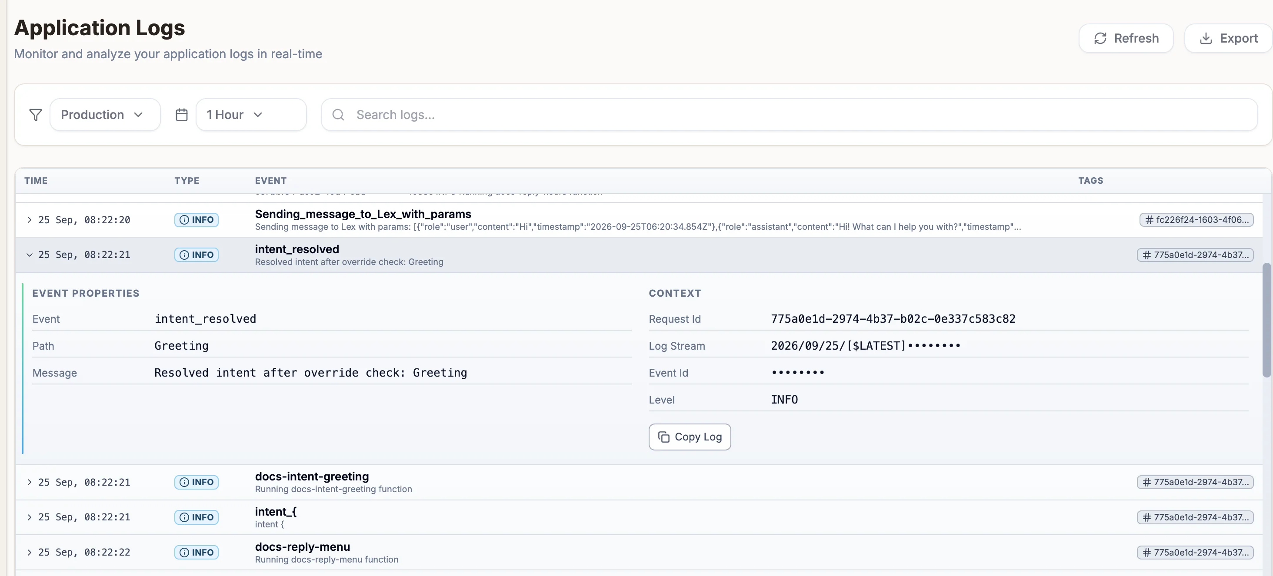This screenshot has width=1273, height=576.
Task: Click the EVENT column header
Action: [x=271, y=181]
